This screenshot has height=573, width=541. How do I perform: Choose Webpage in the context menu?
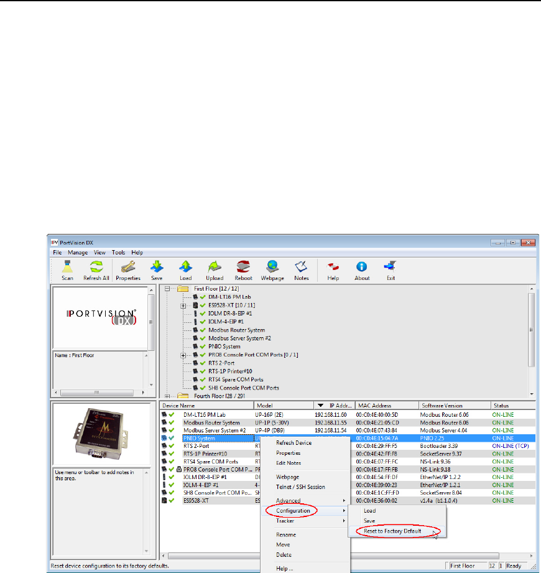click(x=287, y=477)
